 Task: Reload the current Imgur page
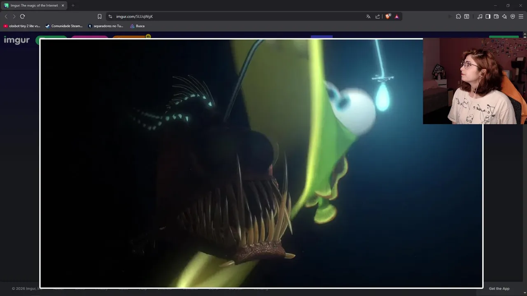click(x=22, y=16)
